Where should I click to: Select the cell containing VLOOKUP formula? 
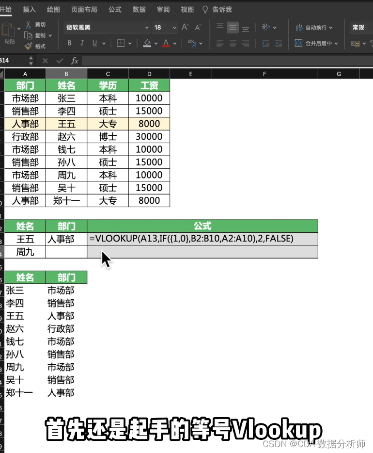[202, 239]
